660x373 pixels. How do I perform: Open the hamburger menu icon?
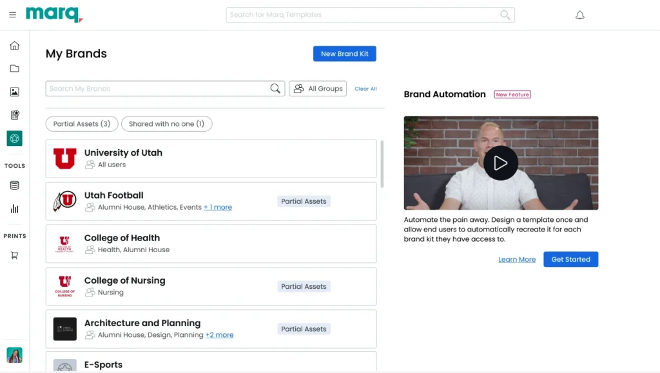click(13, 15)
